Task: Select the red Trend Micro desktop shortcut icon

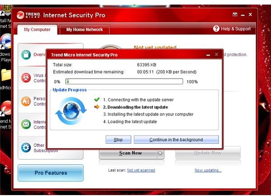Action: coord(6,108)
